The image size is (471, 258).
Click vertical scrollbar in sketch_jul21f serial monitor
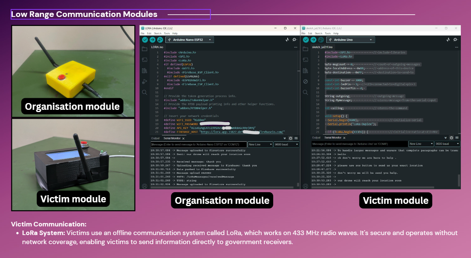click(459, 181)
